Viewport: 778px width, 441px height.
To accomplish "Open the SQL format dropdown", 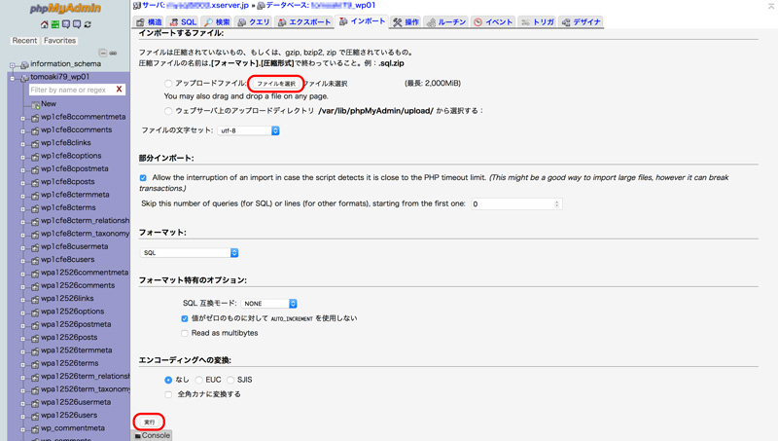I will pyautogui.click(x=190, y=253).
